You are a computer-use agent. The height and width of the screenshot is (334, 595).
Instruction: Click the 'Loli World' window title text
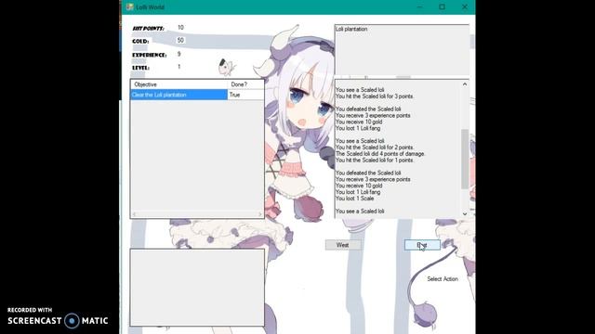point(151,7)
